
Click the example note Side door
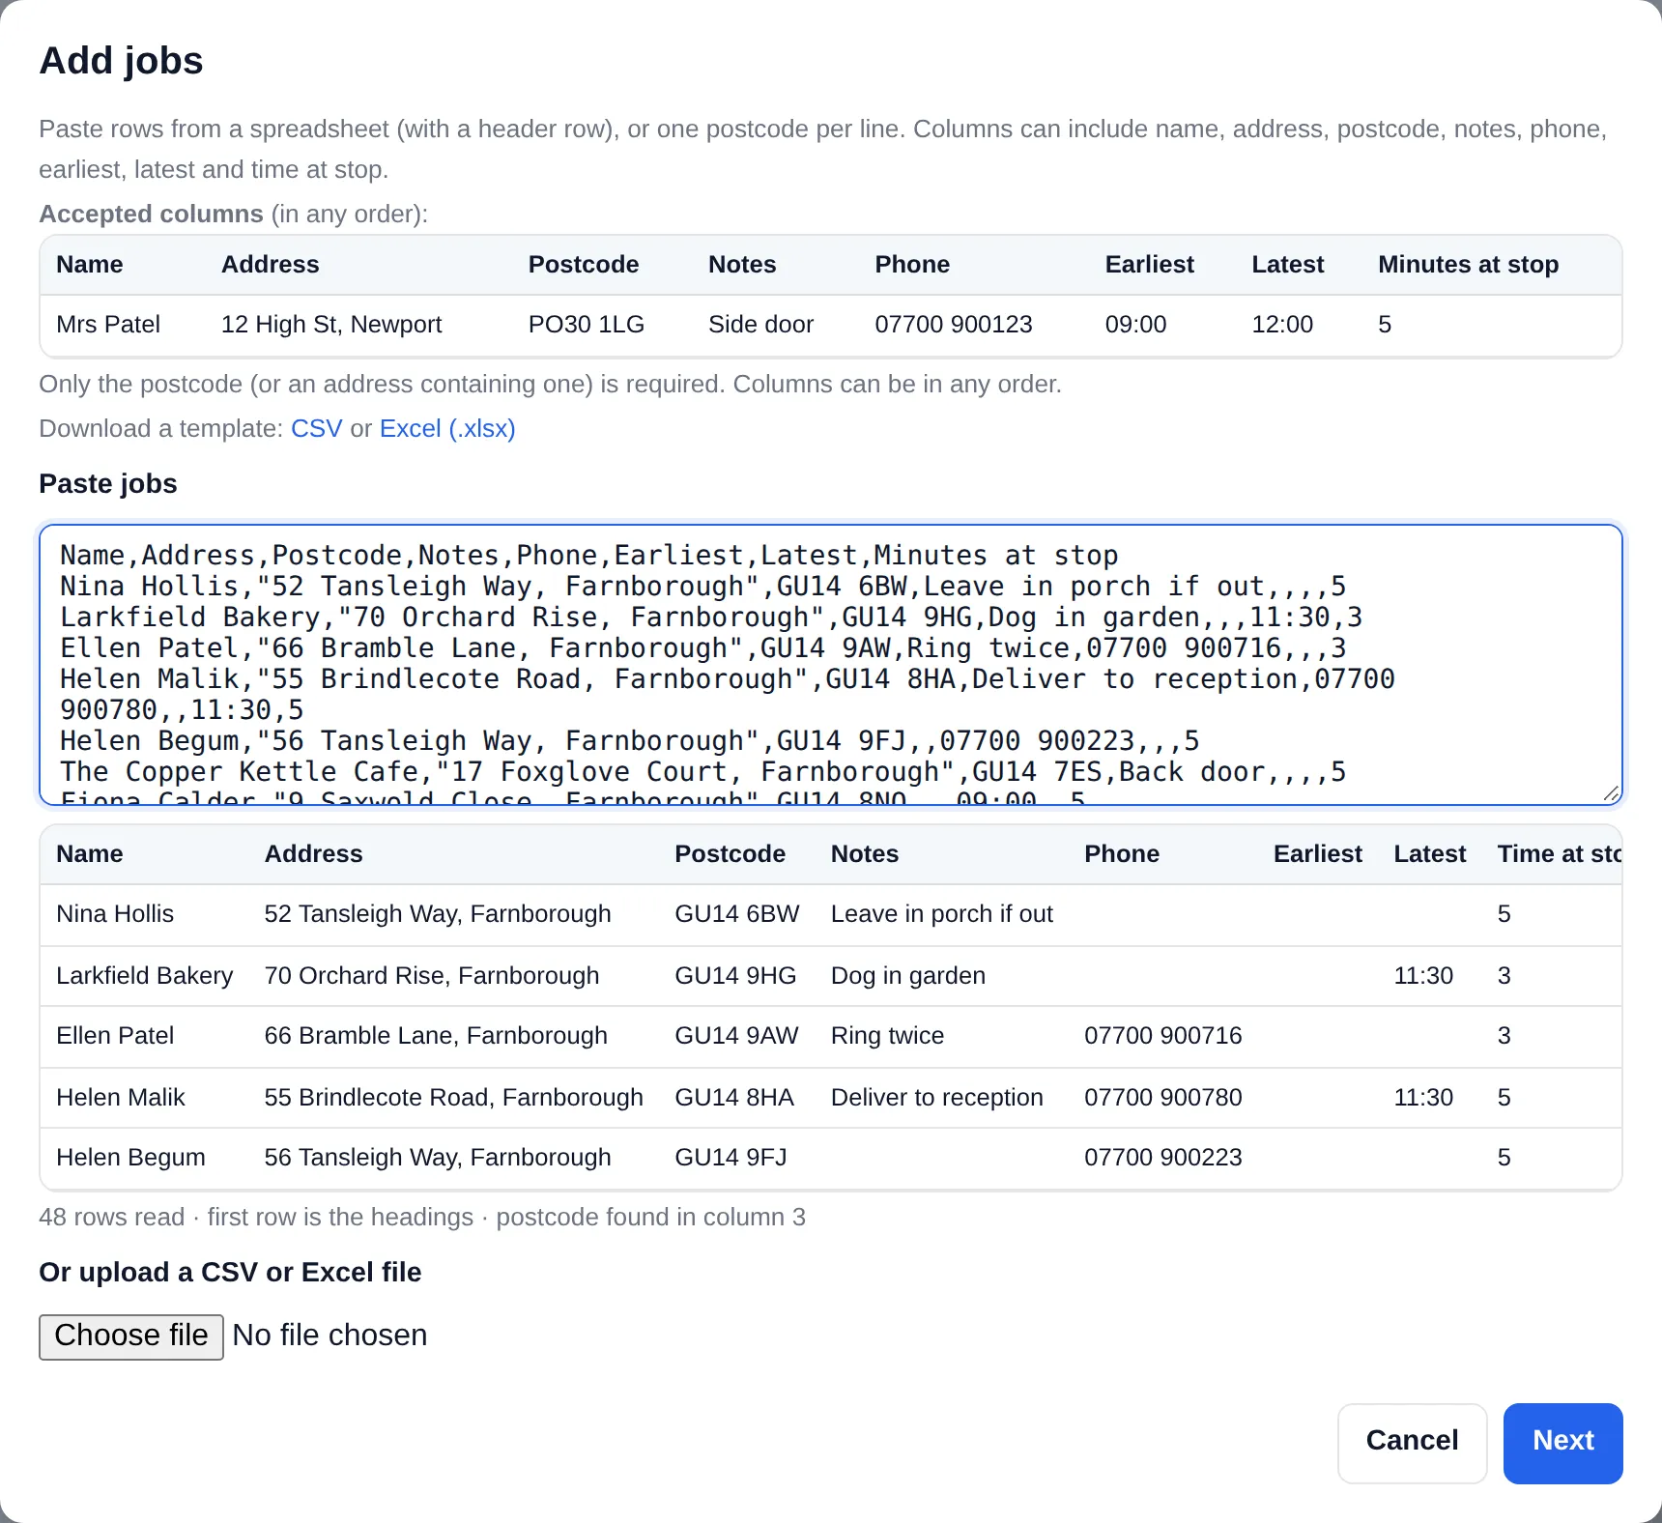click(x=760, y=325)
